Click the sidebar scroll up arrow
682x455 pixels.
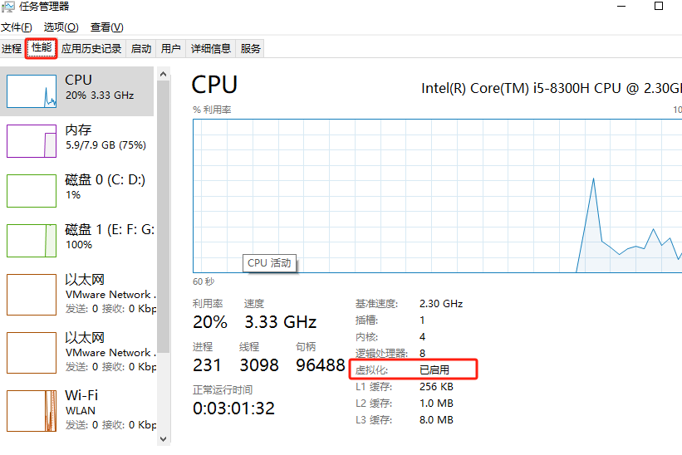tap(163, 75)
